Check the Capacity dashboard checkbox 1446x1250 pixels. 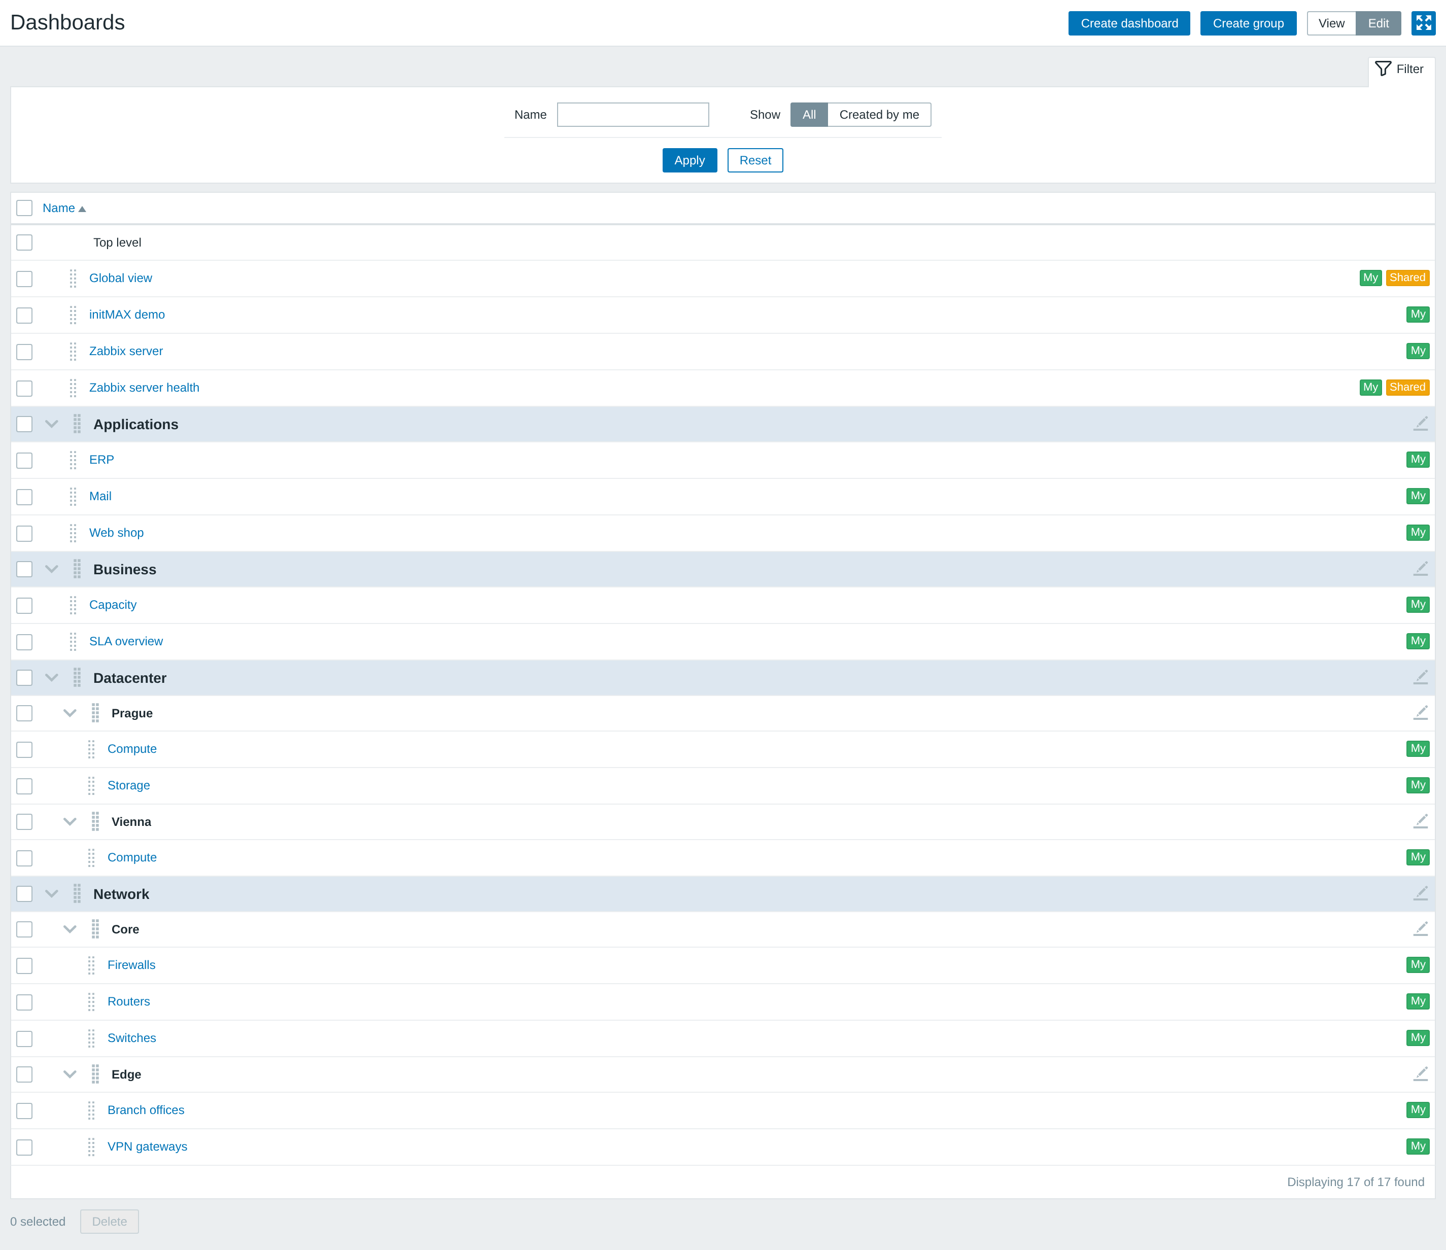coord(24,605)
